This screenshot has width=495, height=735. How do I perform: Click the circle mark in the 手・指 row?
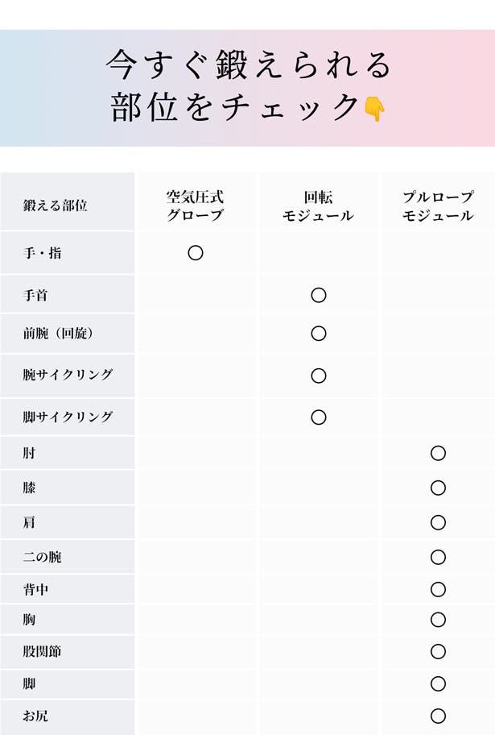[196, 253]
